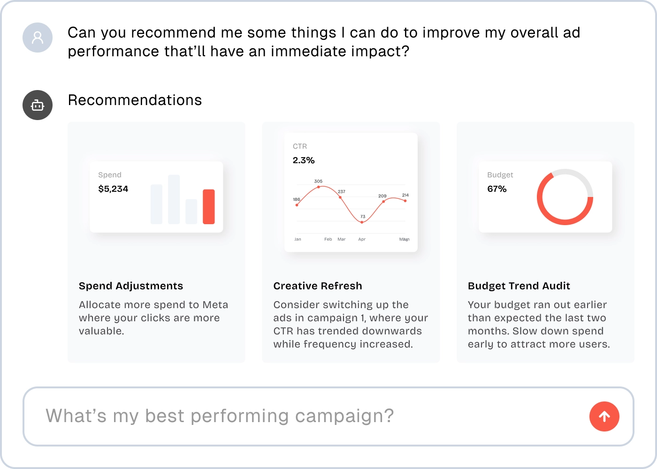Click the red bar in Spend chart
Screen dimensions: 657x469
(209, 206)
